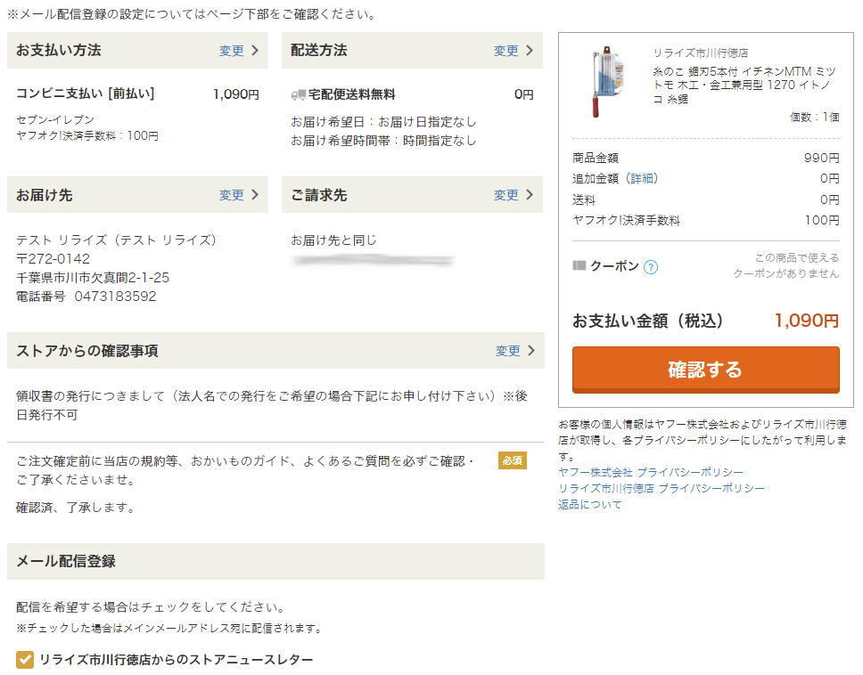
Task: Click the delivery truck icon
Action: 298,94
